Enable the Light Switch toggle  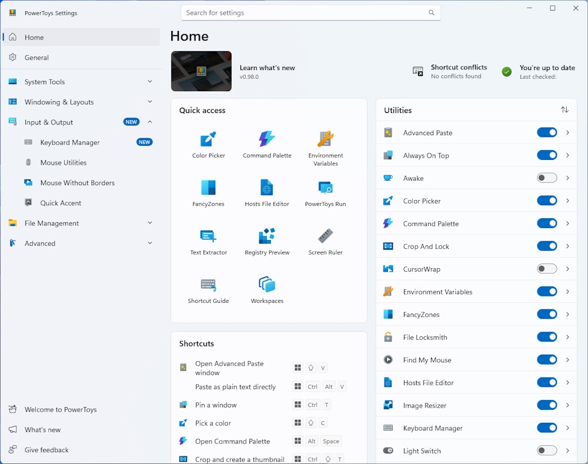click(546, 450)
